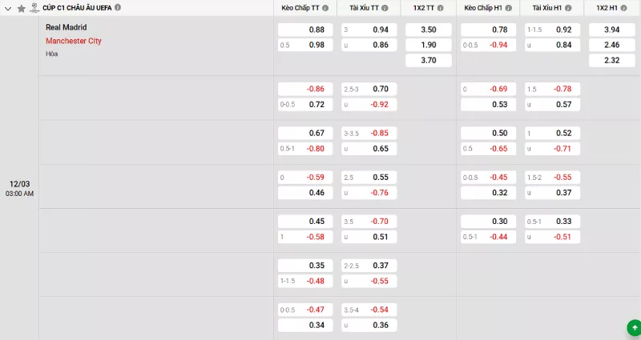Show info for Tài Xỉu H1 column

(567, 8)
